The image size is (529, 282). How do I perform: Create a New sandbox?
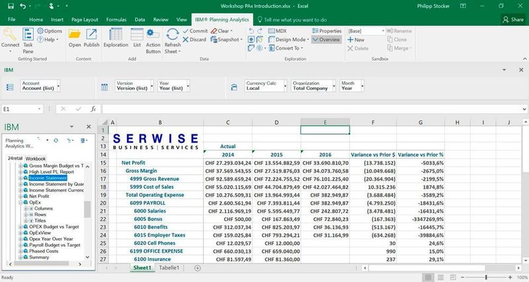(x=356, y=40)
